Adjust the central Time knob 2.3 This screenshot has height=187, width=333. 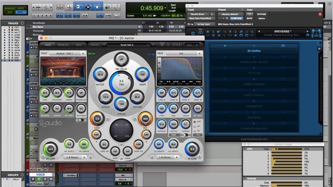point(121,83)
